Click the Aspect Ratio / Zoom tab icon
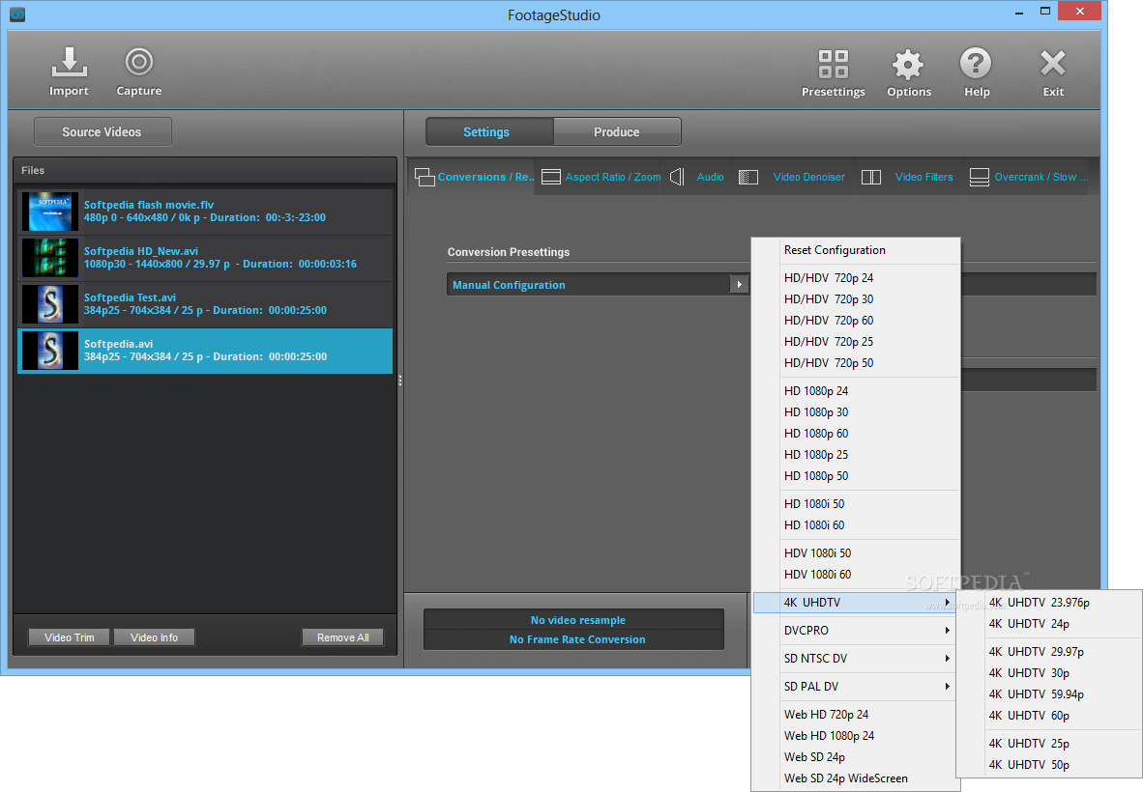 coord(551,177)
